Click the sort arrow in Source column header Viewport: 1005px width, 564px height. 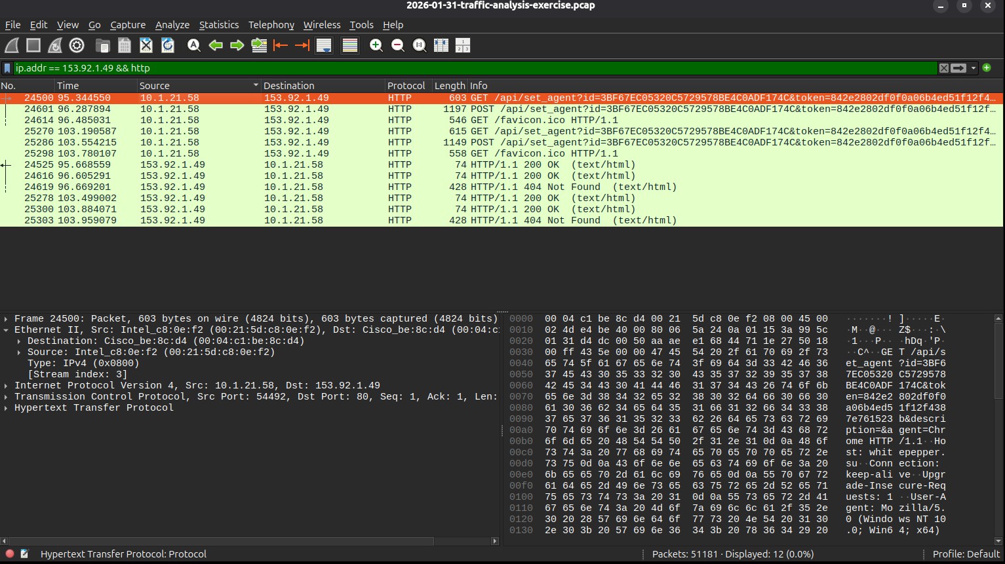click(256, 86)
